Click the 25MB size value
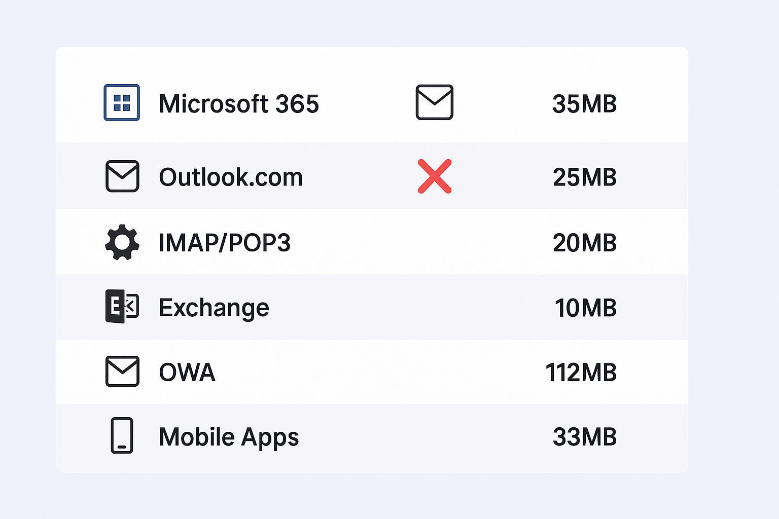 [x=585, y=177]
